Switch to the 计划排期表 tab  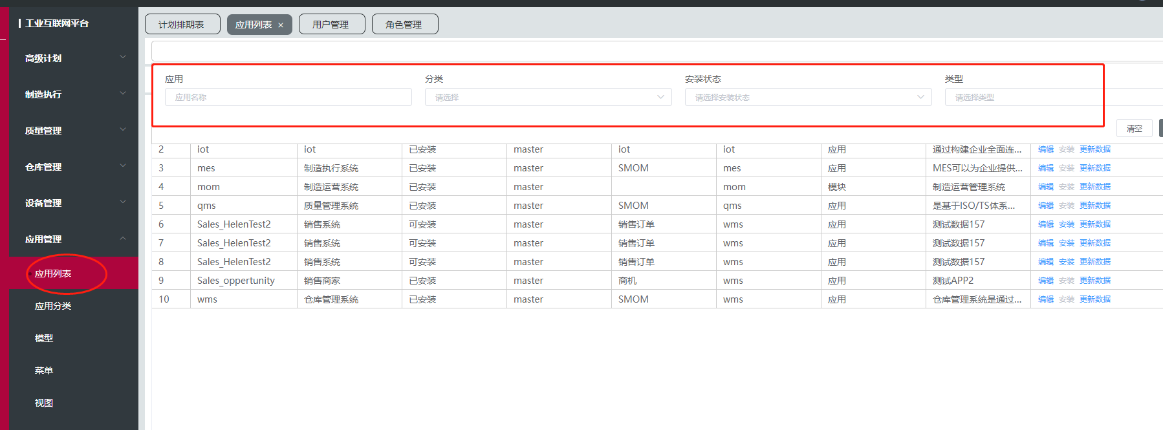pyautogui.click(x=182, y=25)
